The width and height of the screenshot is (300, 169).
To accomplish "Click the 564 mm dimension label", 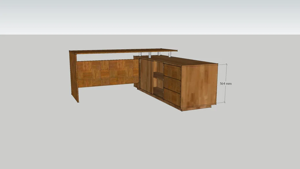I will click(x=226, y=84).
